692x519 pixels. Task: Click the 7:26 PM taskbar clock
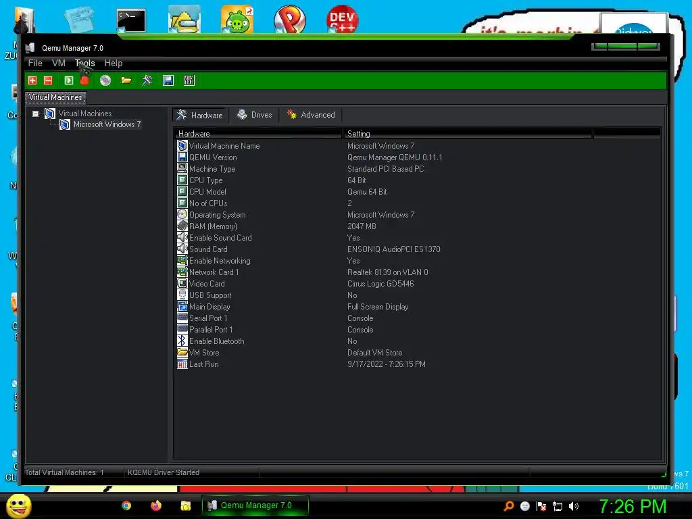[632, 506]
